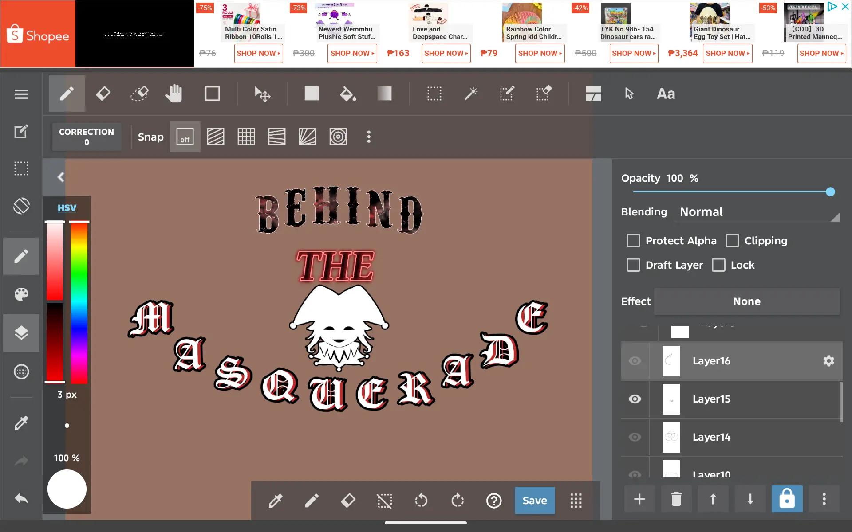
Task: Select the Brush tool in top toolbar
Action: coord(67,94)
